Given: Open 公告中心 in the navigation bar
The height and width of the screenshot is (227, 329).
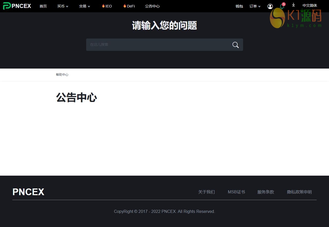Looking at the screenshot, I should [152, 6].
